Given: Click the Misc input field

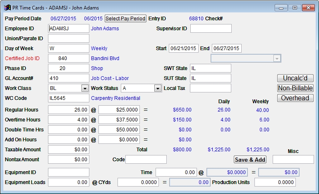Looking at the screenshot, I should [x=293, y=160].
